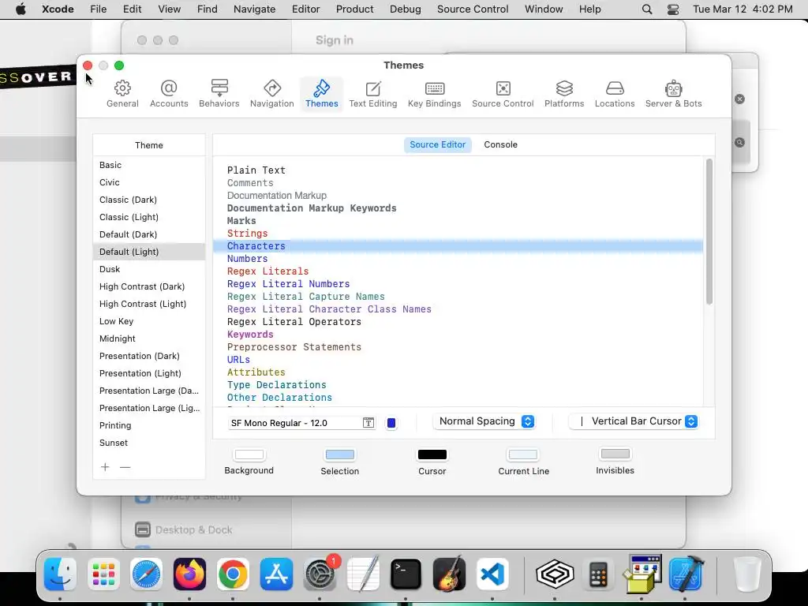Click the syntax list vertical scrollbar

point(709,232)
